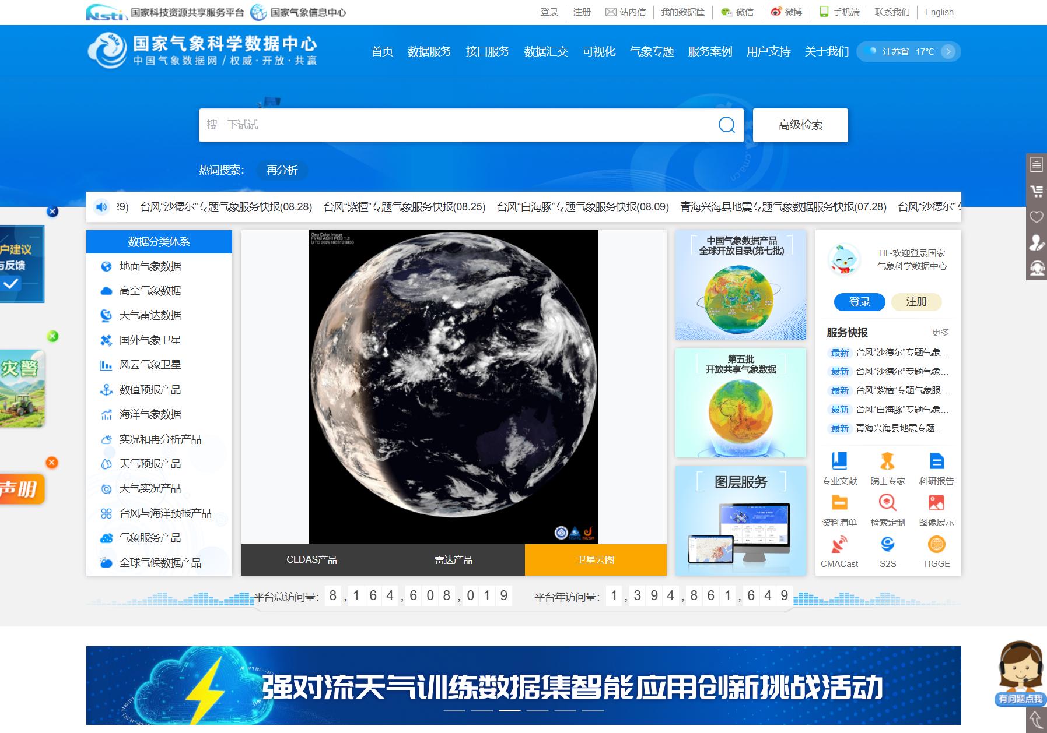Screen dimensions: 1047x733
Task: Open the 科研报告 document icon
Action: [936, 461]
